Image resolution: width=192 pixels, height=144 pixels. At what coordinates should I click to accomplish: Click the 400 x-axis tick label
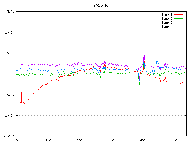[x=142, y=140]
